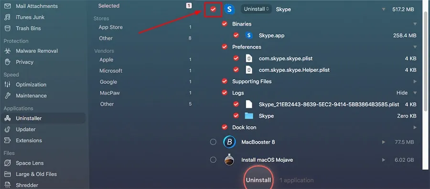This screenshot has height=189, width=430.
Task: Uncheck the Skype_21EB2443 plist checkbox
Action: point(236,104)
